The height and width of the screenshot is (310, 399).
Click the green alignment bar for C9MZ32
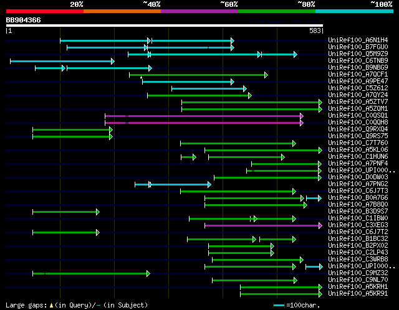pyautogui.click(x=92, y=274)
